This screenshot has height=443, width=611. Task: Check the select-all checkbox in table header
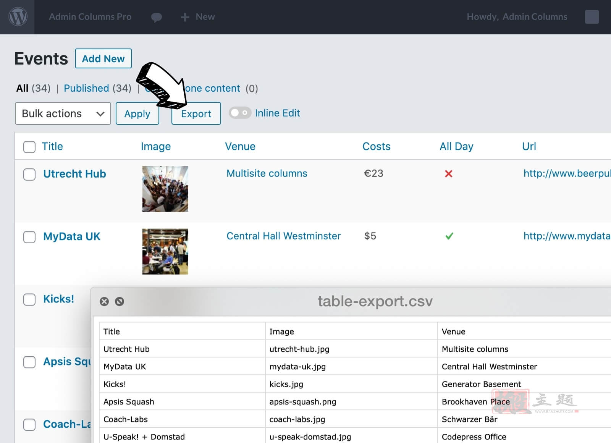click(29, 147)
